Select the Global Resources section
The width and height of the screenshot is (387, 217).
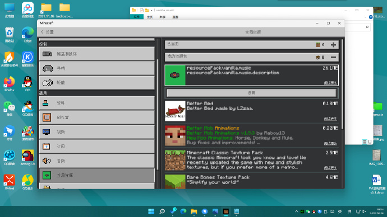coord(97,175)
